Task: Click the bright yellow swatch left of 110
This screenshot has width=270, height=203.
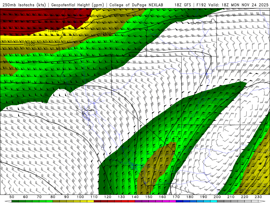Action: coord(90,201)
